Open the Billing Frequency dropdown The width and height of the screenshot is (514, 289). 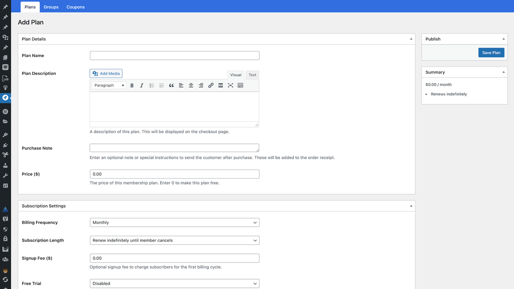(x=174, y=222)
